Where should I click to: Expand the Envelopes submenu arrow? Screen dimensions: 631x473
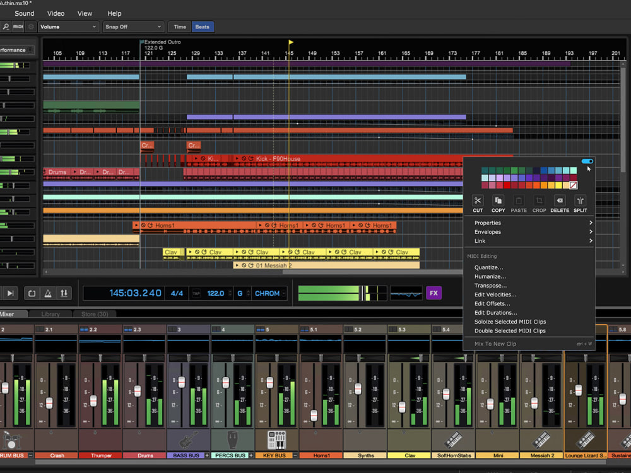[x=591, y=231]
